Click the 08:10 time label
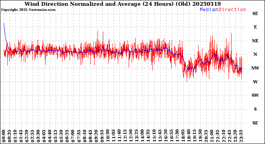 point(84,136)
